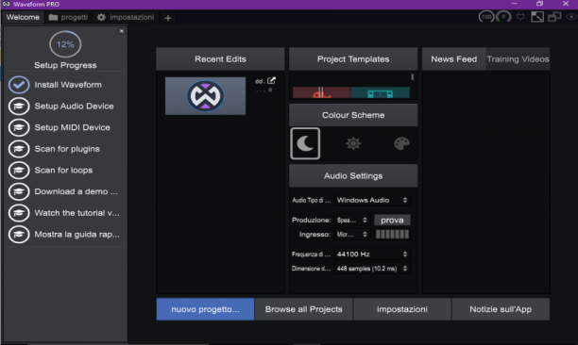Click graduation cap icon beside Mostra la guida
The image size is (578, 345).
(x=19, y=235)
